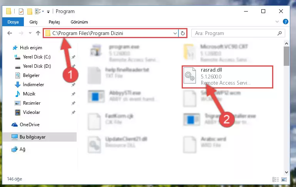Open recent locations dropdown arrow
The height and width of the screenshot is (187, 296).
[x=30, y=33]
